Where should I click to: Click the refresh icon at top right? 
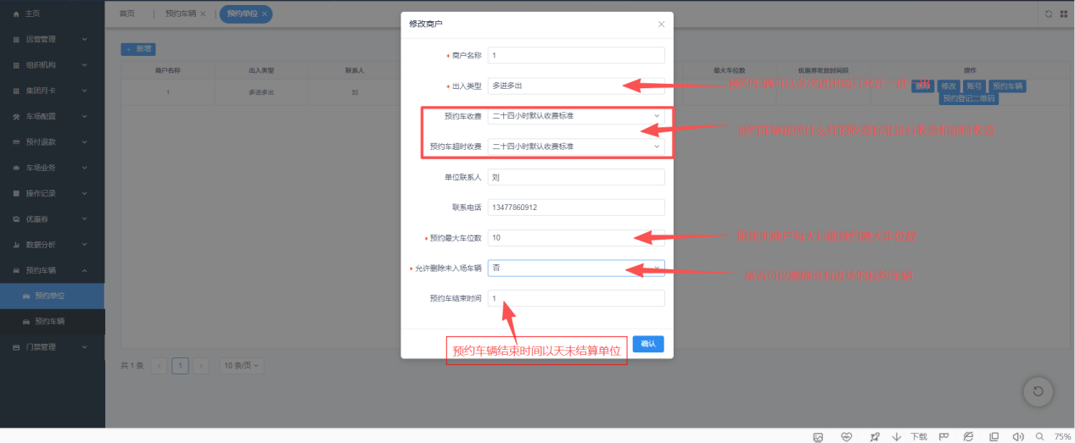1049,14
